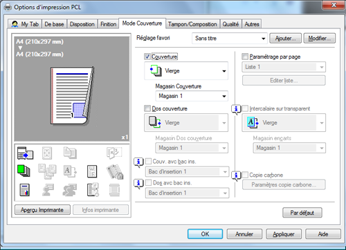Open the Tampon/Composition tab

pos(192,24)
